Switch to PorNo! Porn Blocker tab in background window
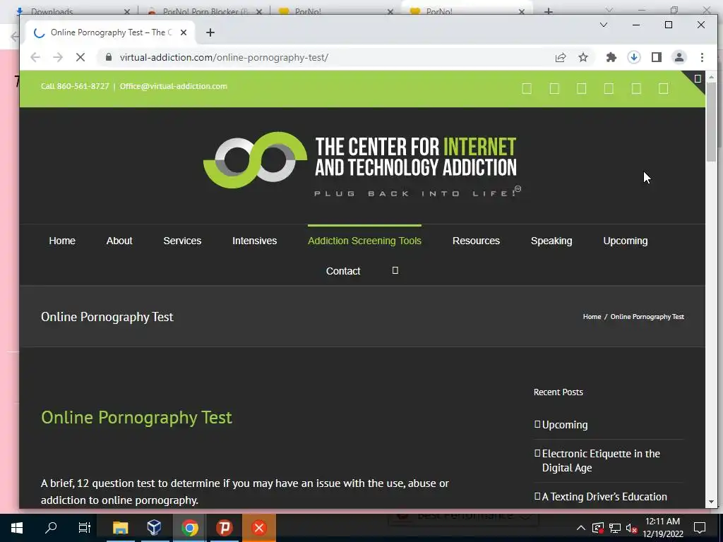723x542 pixels. [205, 11]
